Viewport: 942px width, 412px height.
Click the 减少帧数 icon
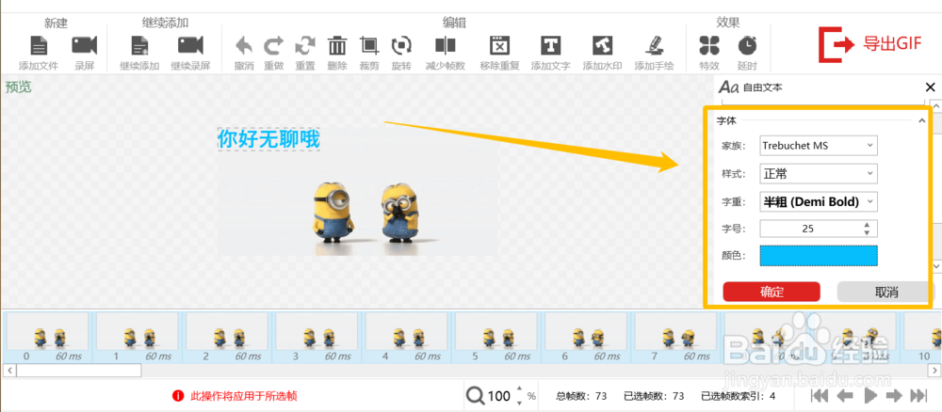tap(446, 46)
